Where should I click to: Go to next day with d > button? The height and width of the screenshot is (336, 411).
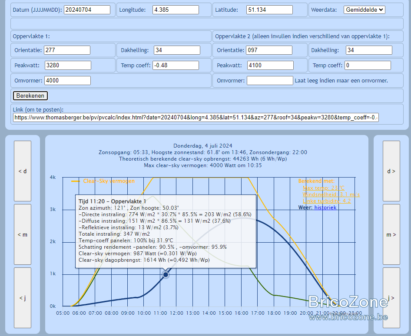pos(391,171)
